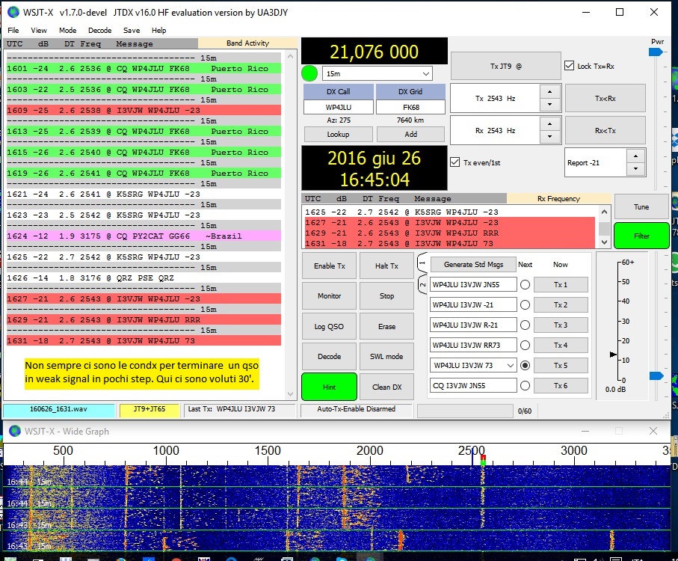678x561 pixels.
Task: Open the Mode menu
Action: tap(67, 30)
